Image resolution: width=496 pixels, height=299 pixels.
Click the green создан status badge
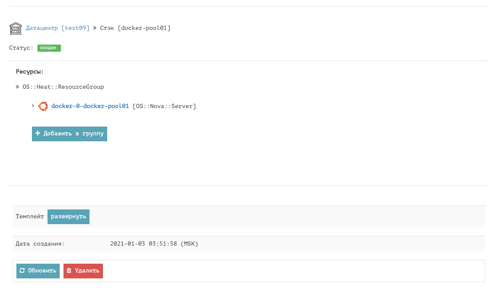(49, 48)
